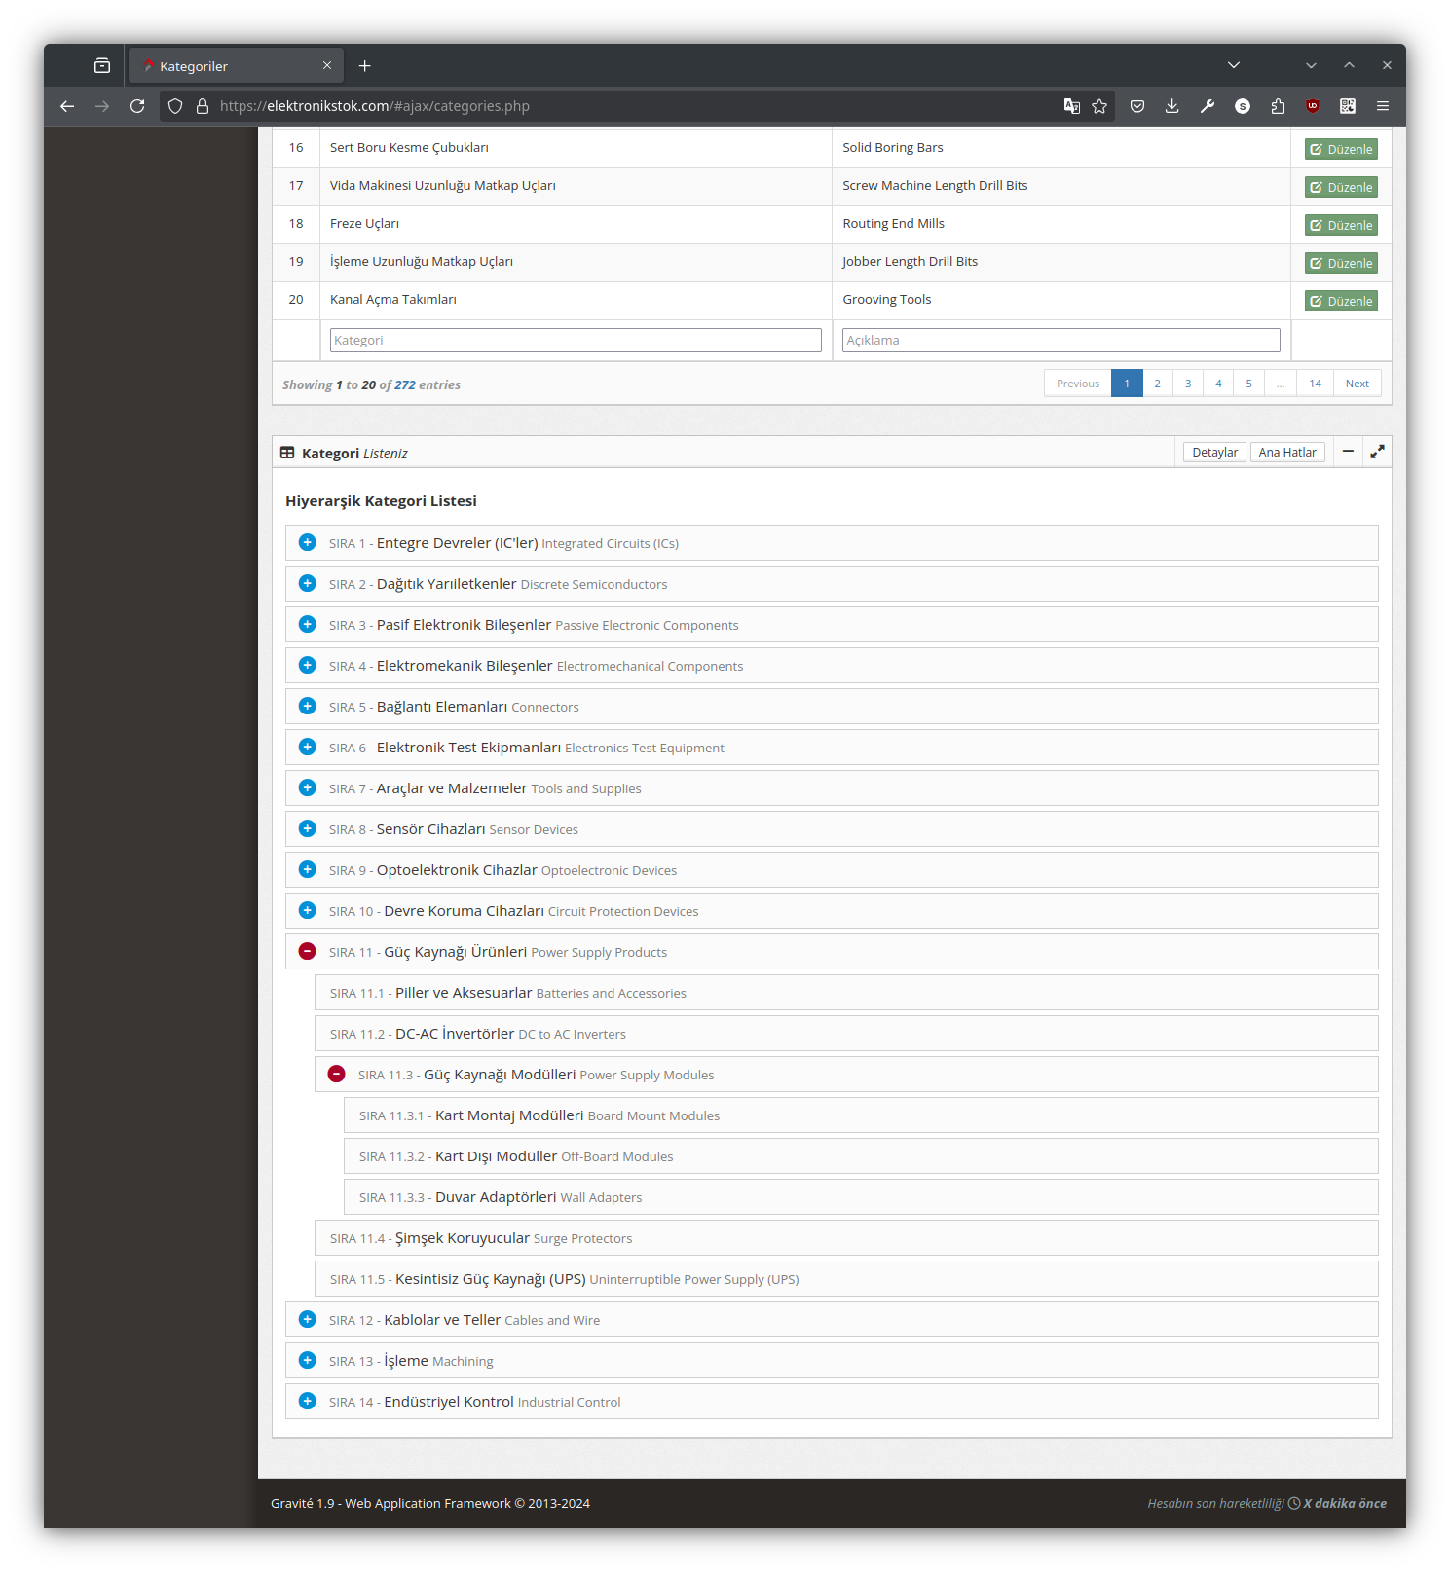Viewport: 1450px width, 1572px height.
Task: Expand SIRA 13 İşleme
Action: click(x=308, y=1360)
